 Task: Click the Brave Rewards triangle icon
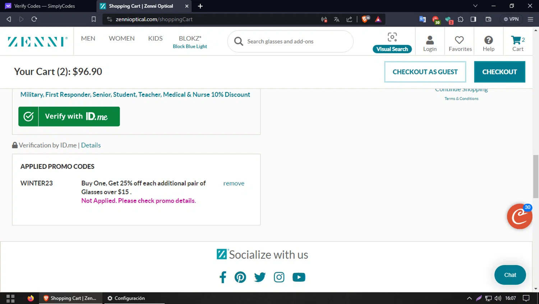coord(378,19)
